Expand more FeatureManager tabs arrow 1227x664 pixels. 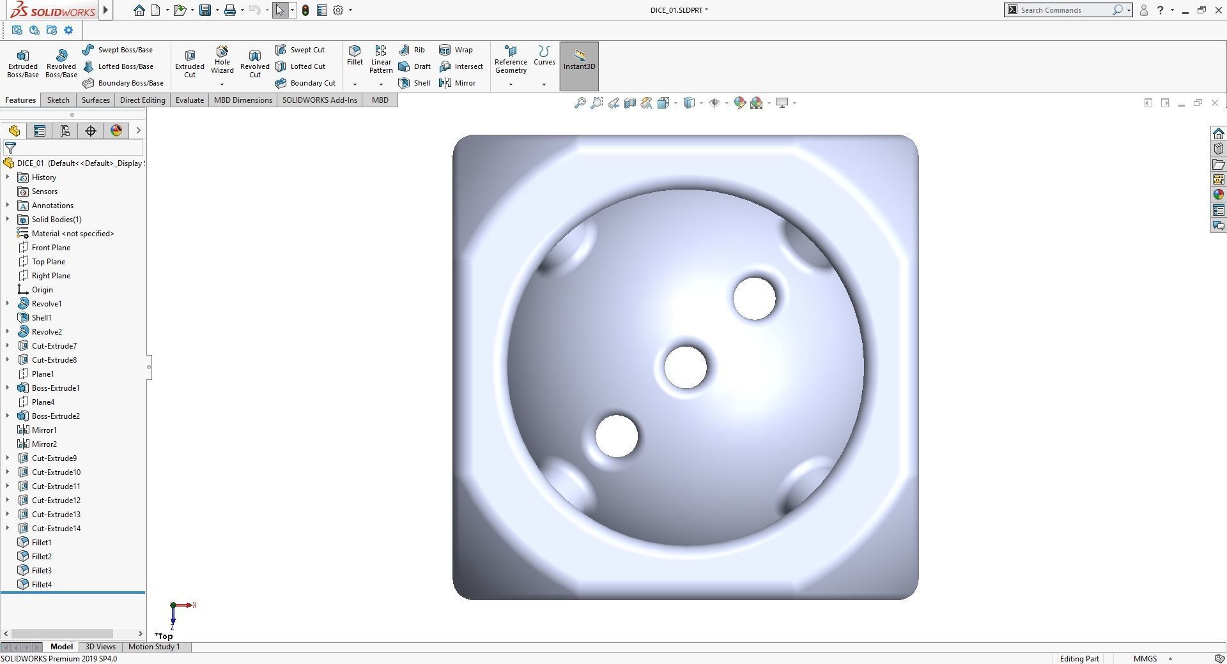point(138,131)
